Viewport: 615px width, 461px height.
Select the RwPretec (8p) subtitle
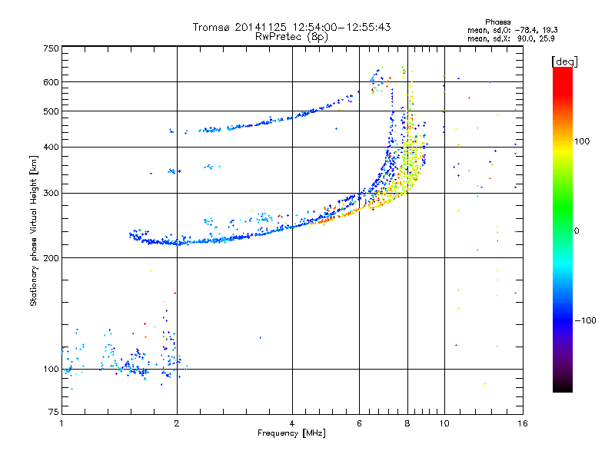[x=291, y=36]
